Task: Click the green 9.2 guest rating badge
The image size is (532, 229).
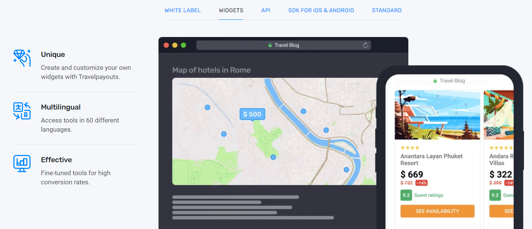Action: click(x=406, y=195)
